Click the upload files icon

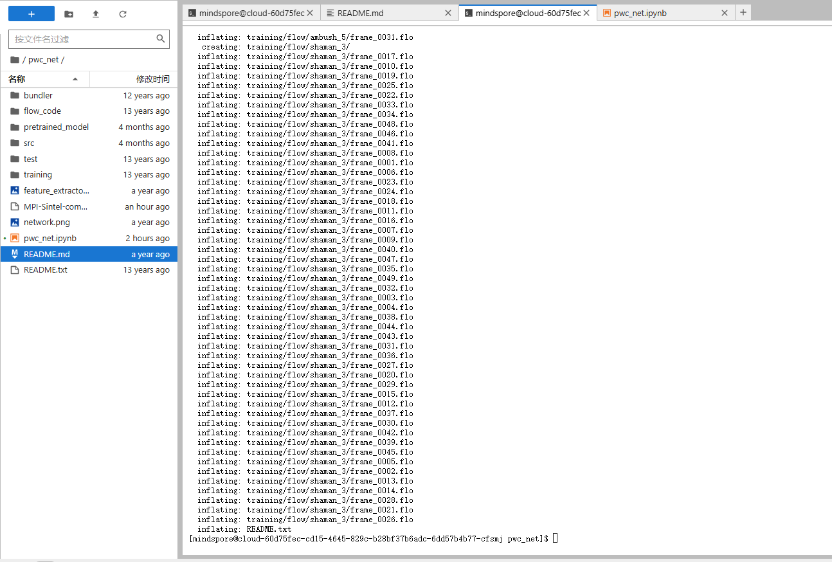[x=95, y=14]
